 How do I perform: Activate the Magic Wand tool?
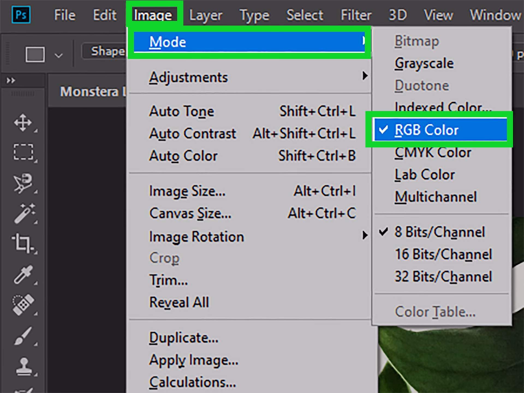23,214
